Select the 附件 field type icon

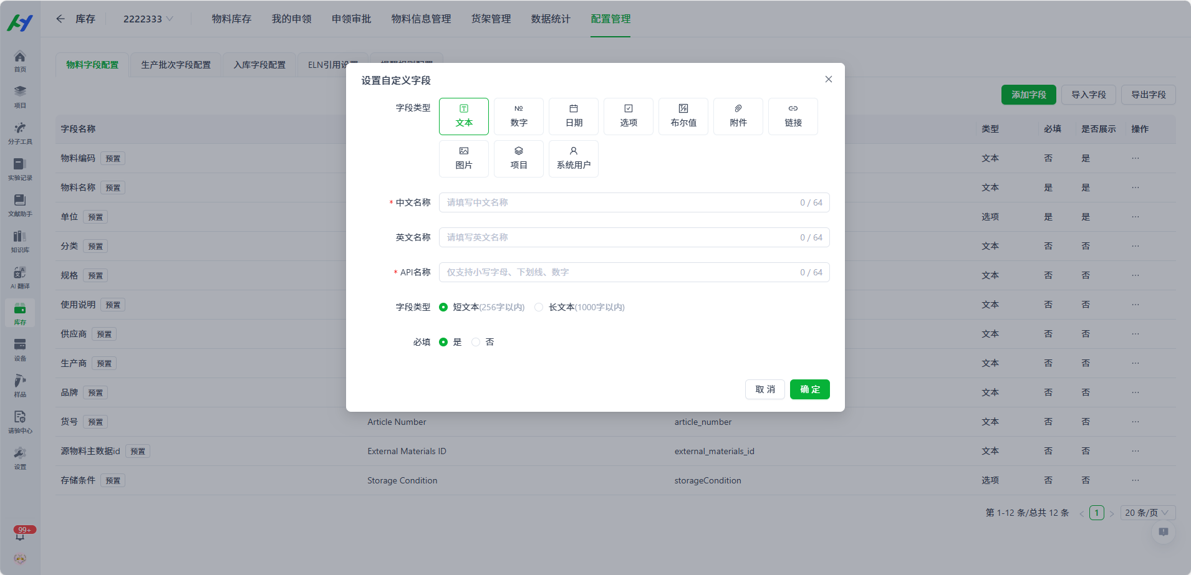coord(738,116)
